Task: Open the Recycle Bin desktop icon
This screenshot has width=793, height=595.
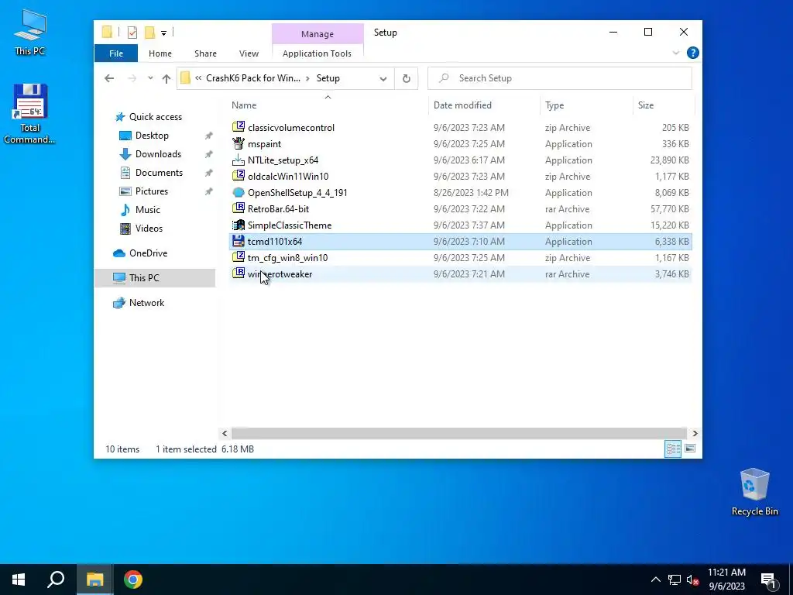Action: (754, 492)
